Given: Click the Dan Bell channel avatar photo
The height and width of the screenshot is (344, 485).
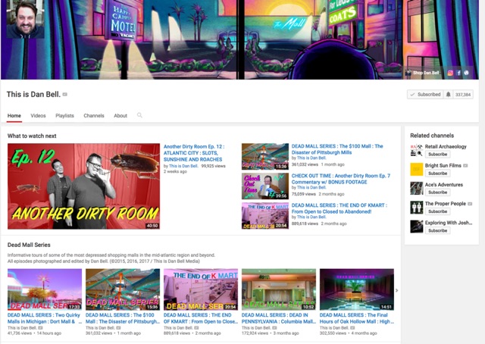Looking at the screenshot, I should coord(25,19).
